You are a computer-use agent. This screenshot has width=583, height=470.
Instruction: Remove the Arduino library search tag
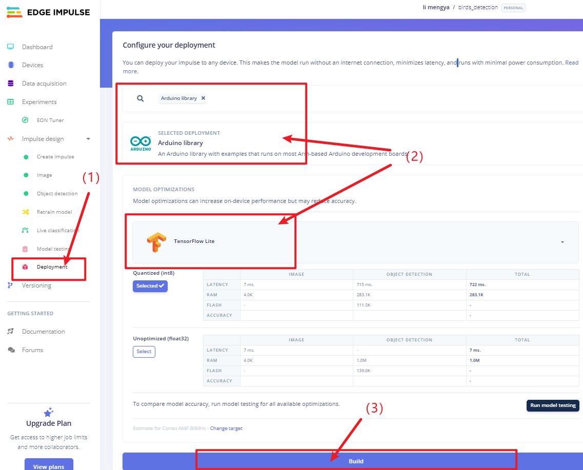203,98
